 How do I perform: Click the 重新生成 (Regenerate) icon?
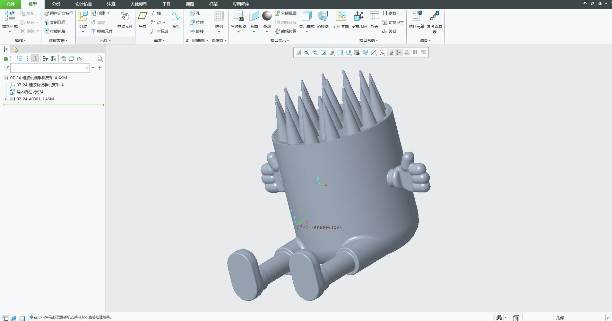[10, 16]
